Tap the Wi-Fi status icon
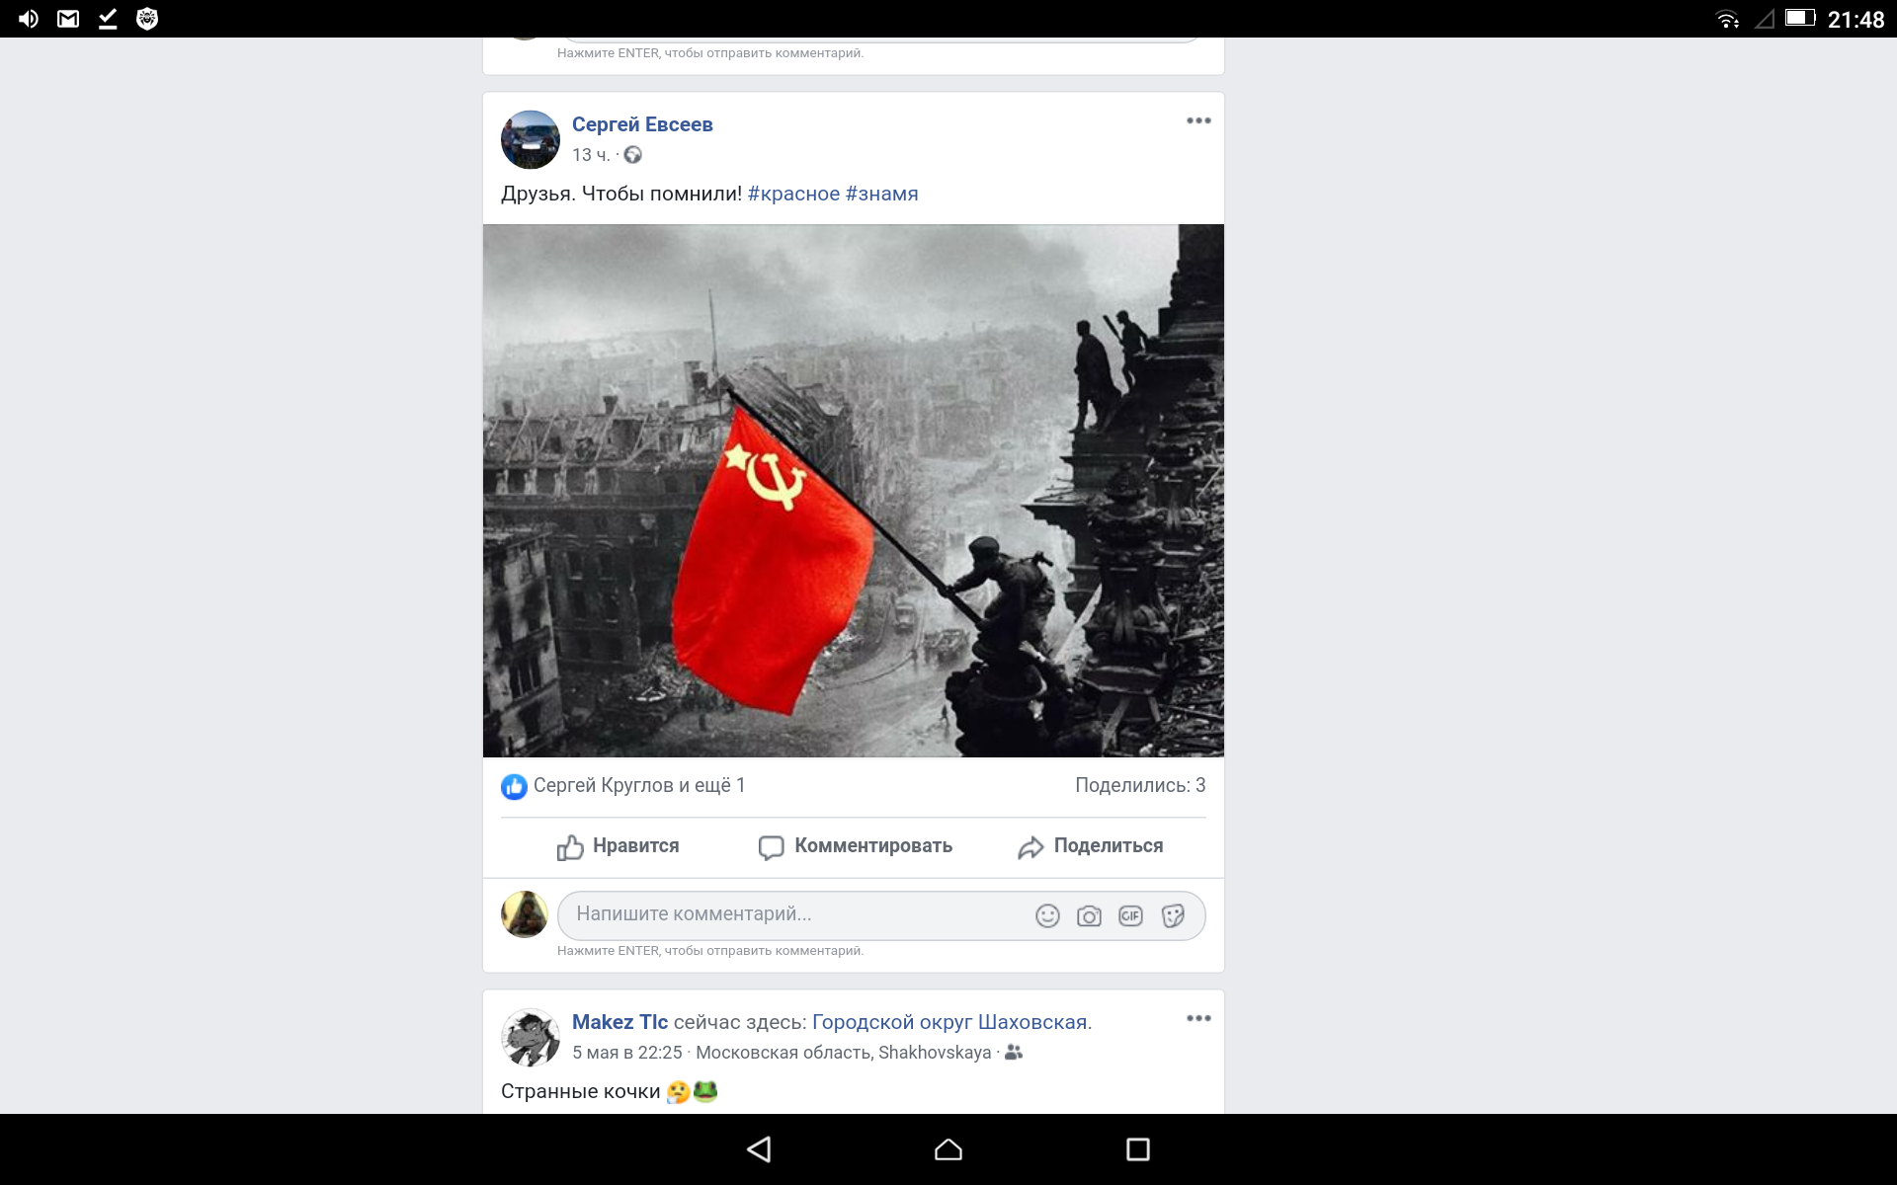This screenshot has height=1185, width=1897. (1727, 19)
